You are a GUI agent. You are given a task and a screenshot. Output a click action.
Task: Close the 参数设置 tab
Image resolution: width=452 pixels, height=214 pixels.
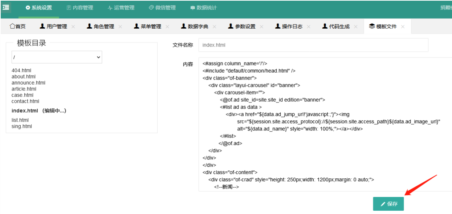(261, 27)
